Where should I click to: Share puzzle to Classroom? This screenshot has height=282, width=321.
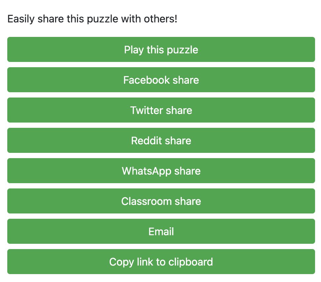point(161,201)
